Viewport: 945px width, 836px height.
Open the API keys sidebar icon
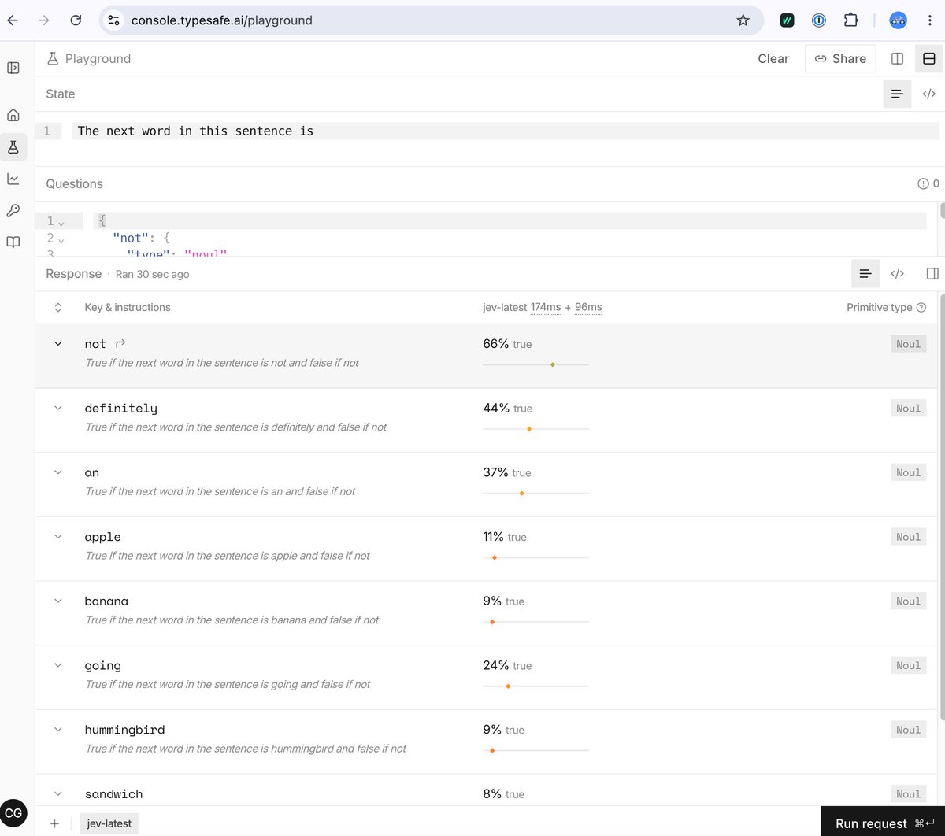point(13,210)
